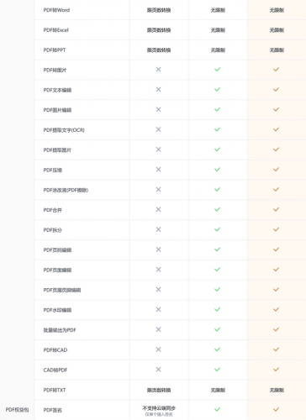Click the gold checkmark in PDF页码编辑 row

coord(277,249)
